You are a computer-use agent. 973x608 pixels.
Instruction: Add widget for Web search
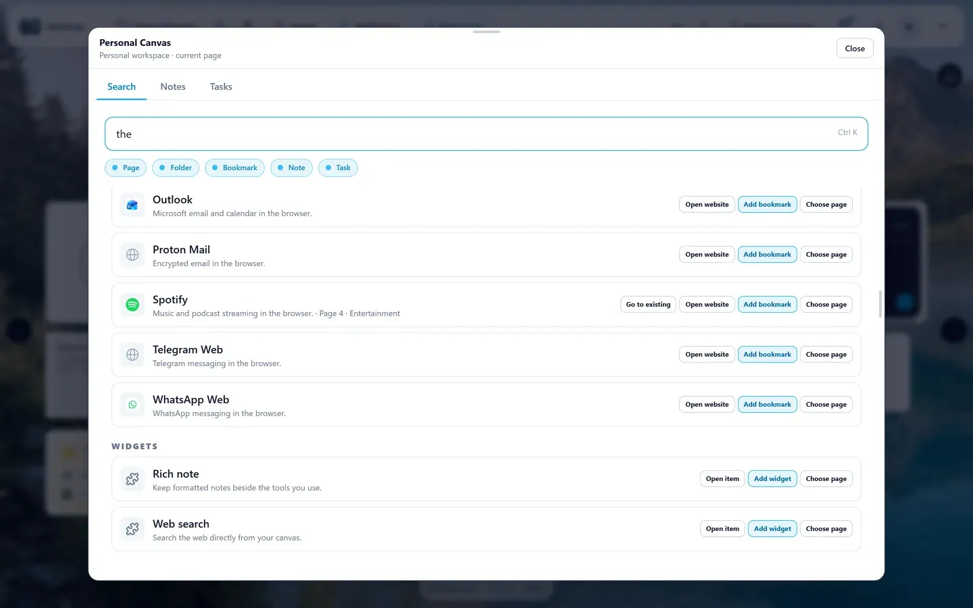point(772,529)
